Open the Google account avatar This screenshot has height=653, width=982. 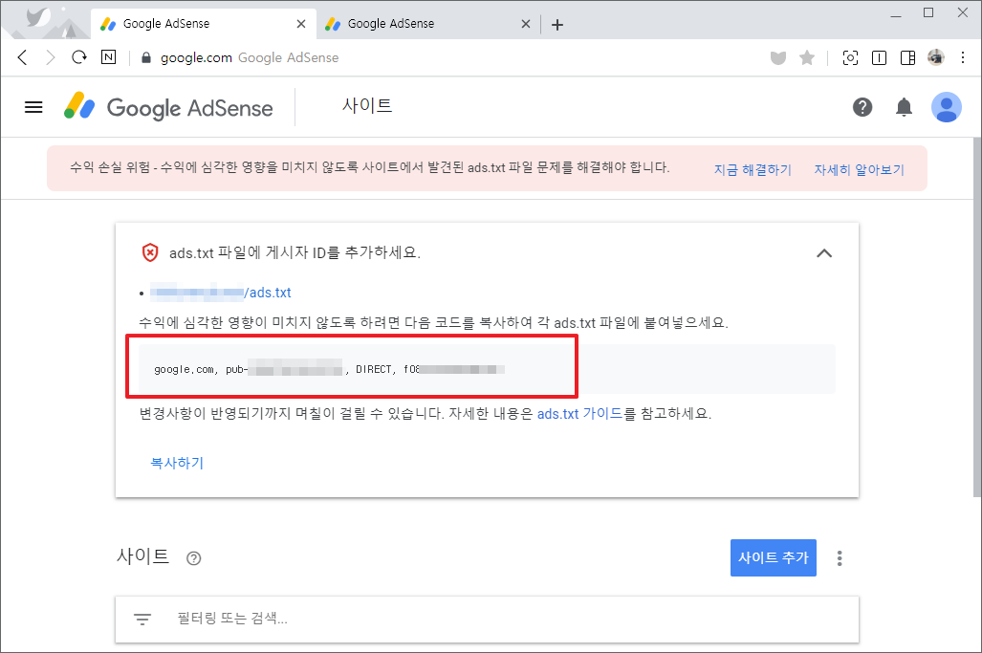[x=947, y=107]
